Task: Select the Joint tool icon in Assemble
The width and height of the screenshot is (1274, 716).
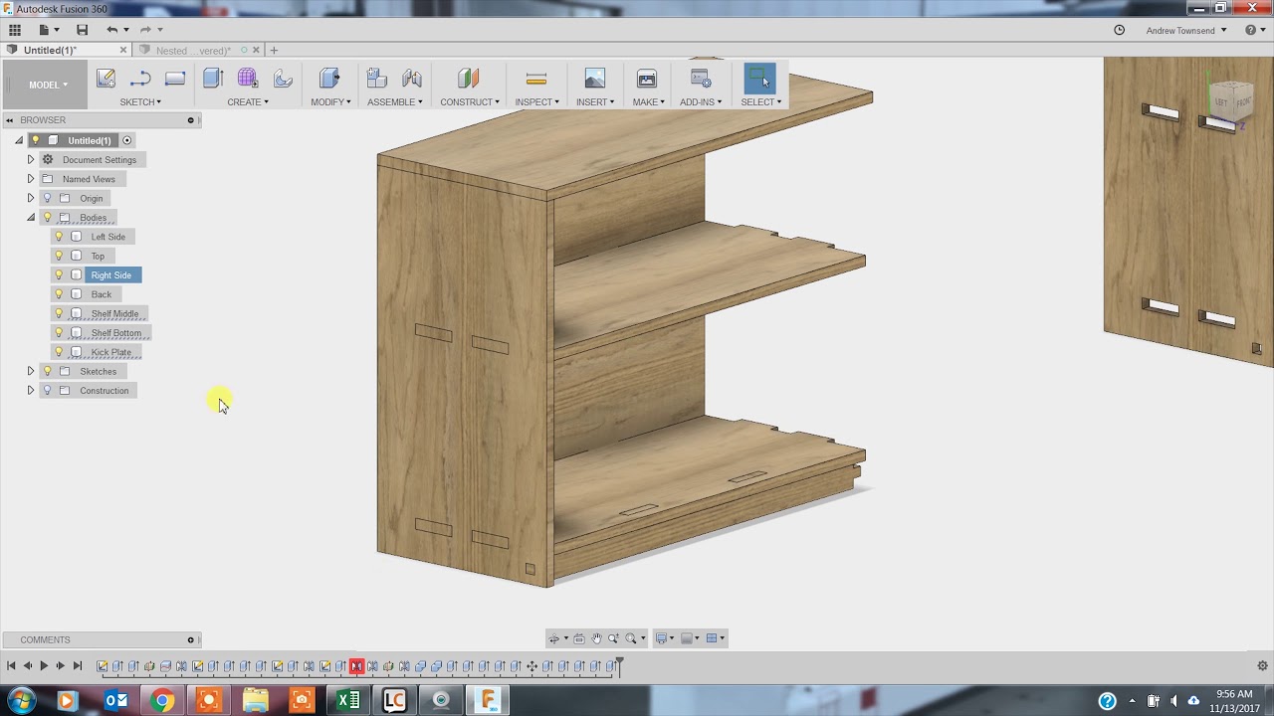Action: (x=412, y=79)
